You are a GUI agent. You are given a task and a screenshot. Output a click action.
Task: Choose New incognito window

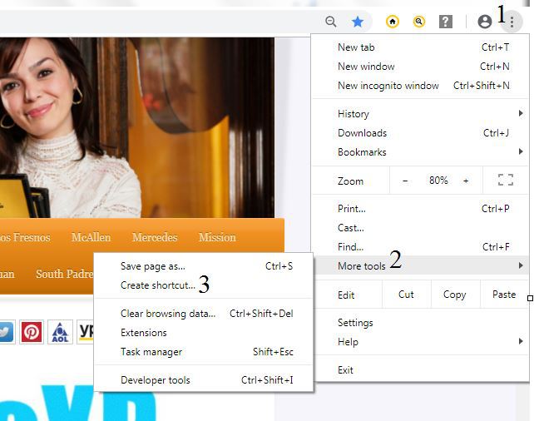point(388,86)
